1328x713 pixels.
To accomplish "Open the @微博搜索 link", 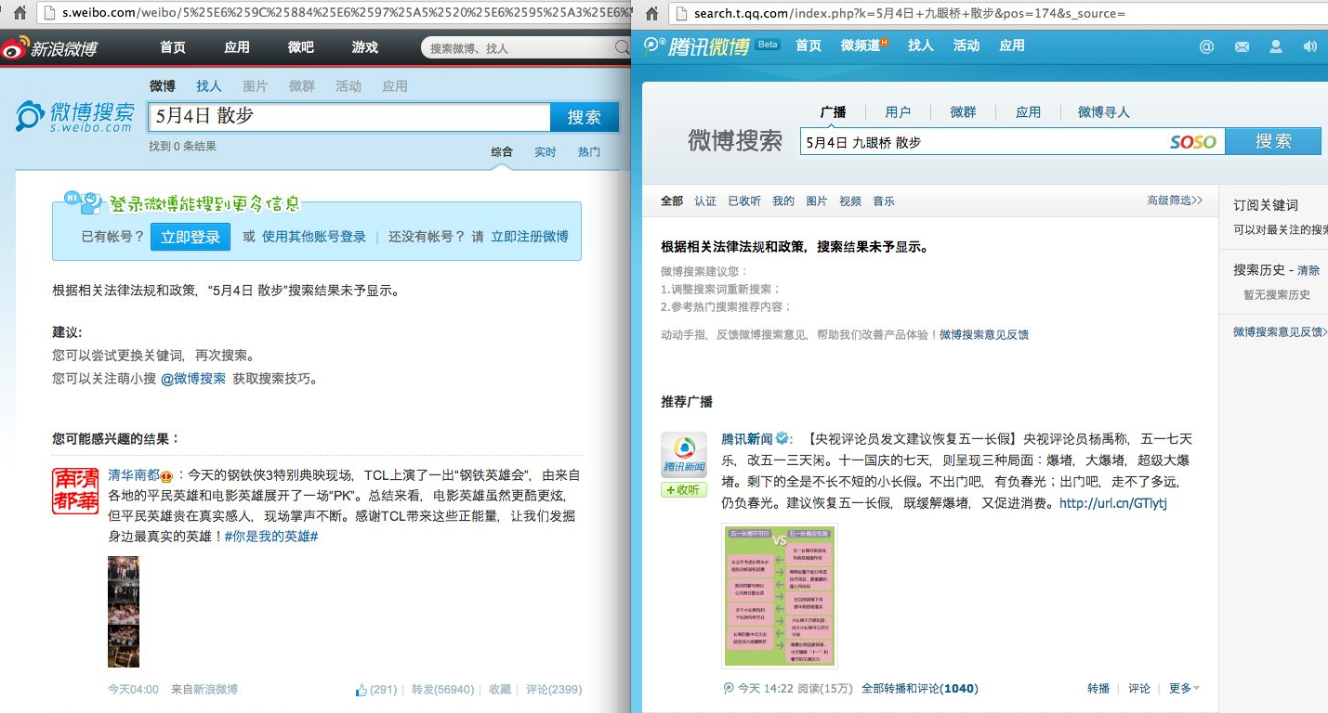I will point(193,379).
